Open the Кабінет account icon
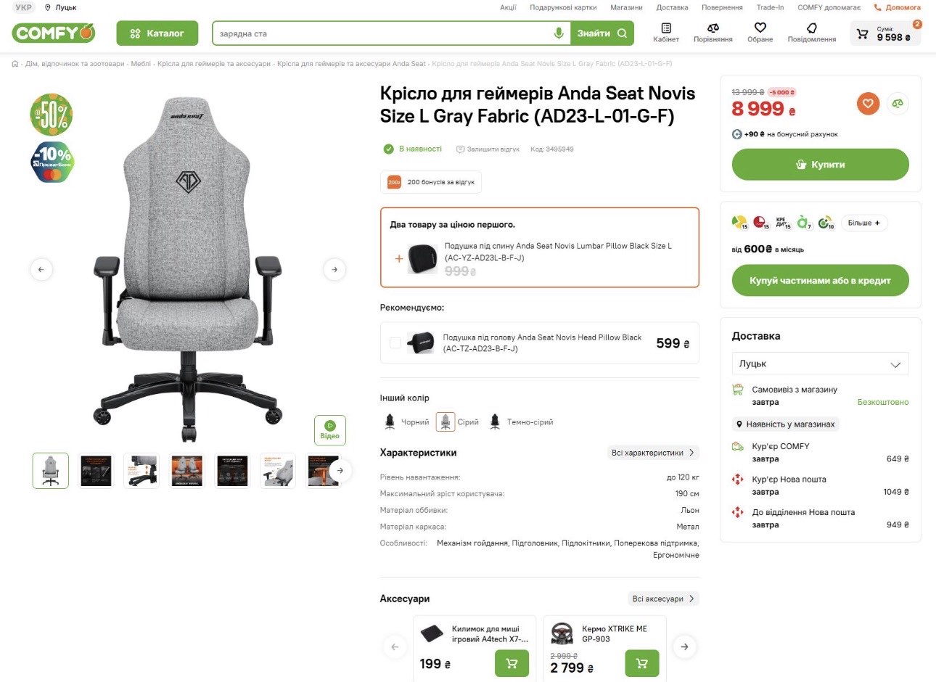 click(665, 33)
